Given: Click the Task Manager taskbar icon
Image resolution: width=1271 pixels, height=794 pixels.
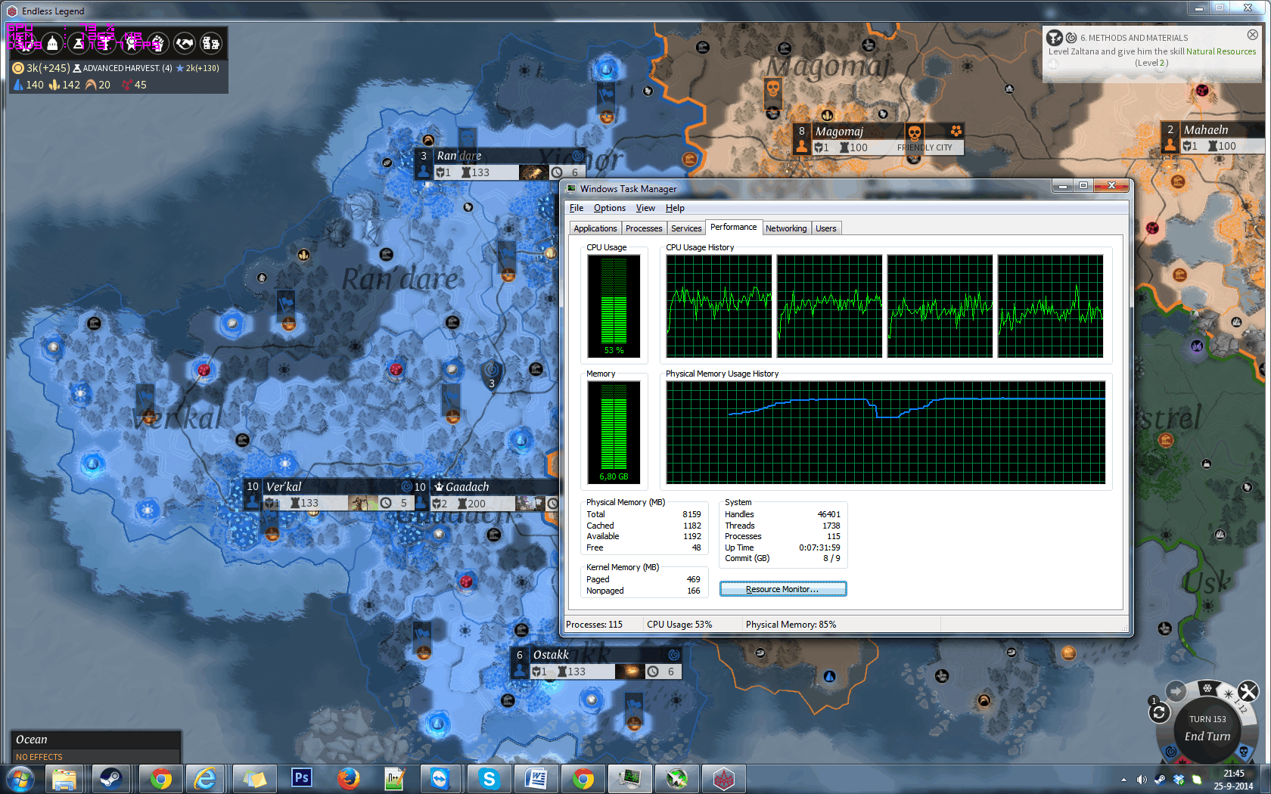Looking at the screenshot, I should pos(629,779).
